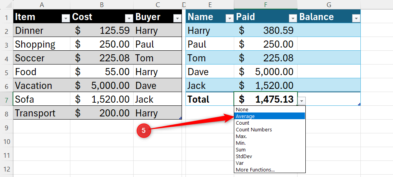Select StdDev from the function list

click(270, 157)
